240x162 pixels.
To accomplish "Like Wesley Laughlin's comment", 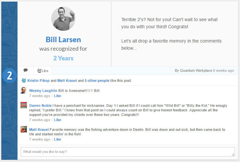I will click(x=57, y=96).
